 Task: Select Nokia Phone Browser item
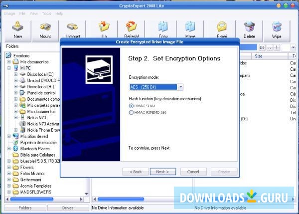(40, 130)
